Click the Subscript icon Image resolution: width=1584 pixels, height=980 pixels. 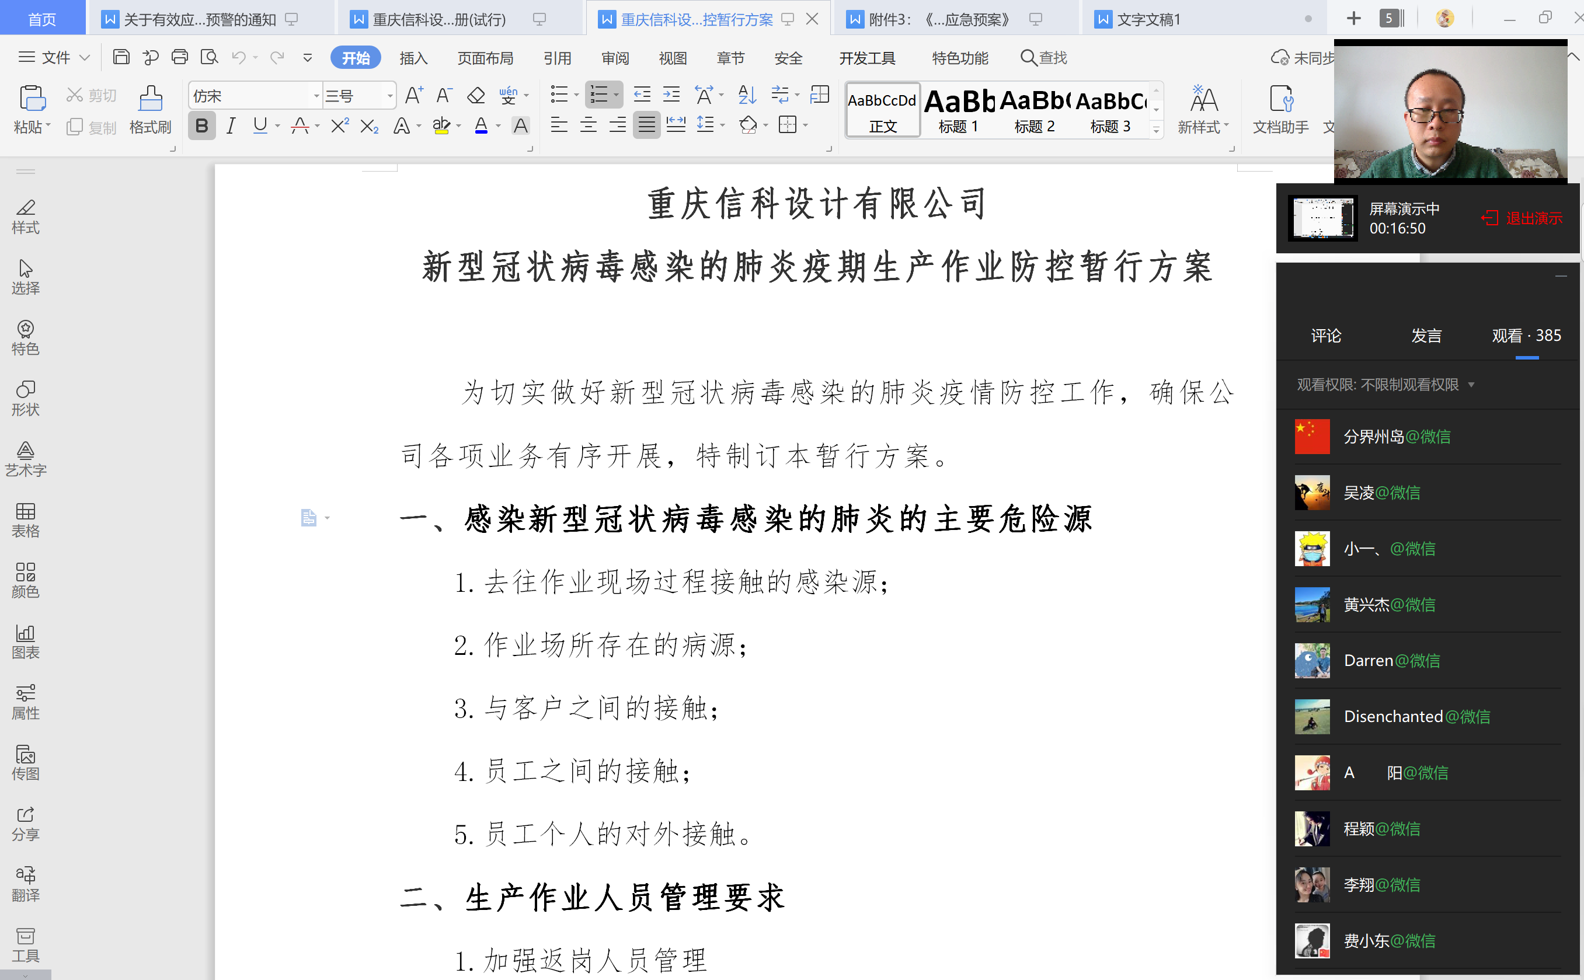[x=369, y=125]
